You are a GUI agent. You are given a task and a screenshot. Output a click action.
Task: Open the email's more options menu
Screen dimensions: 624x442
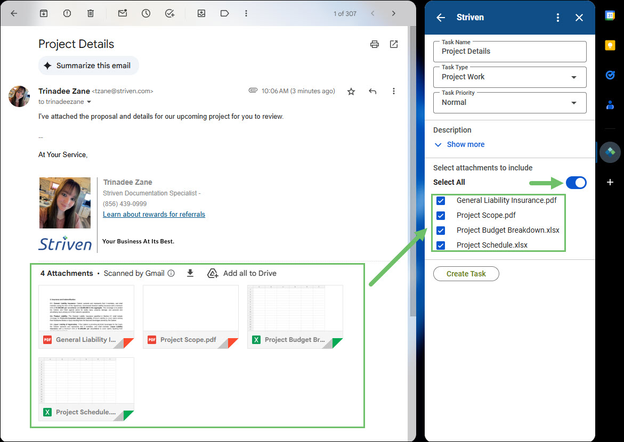[393, 91]
